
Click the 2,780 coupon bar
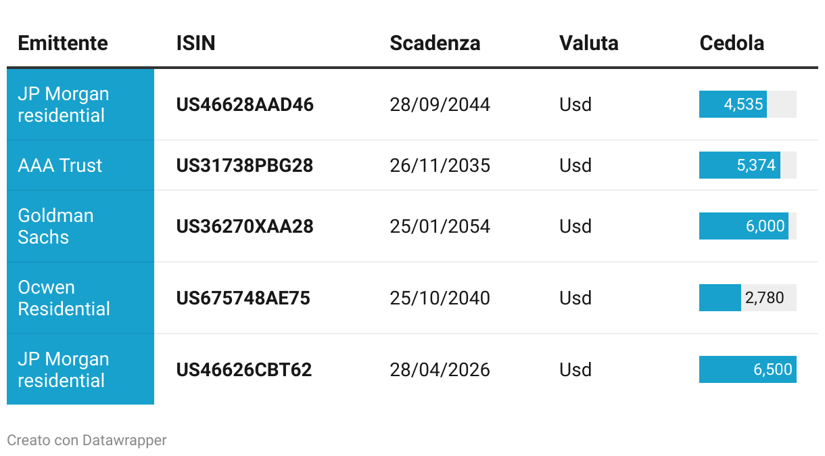(721, 298)
